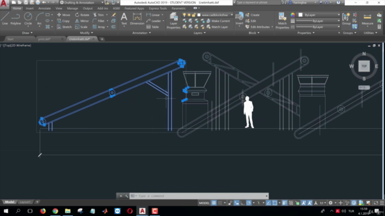The height and width of the screenshot is (216, 385).
Task: Toggle MODEL space button in status bar
Action: [204, 203]
